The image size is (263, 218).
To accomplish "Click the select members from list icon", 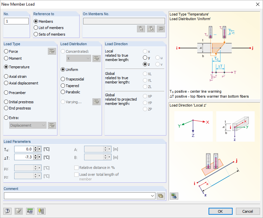I will pyautogui.click(x=151, y=29).
